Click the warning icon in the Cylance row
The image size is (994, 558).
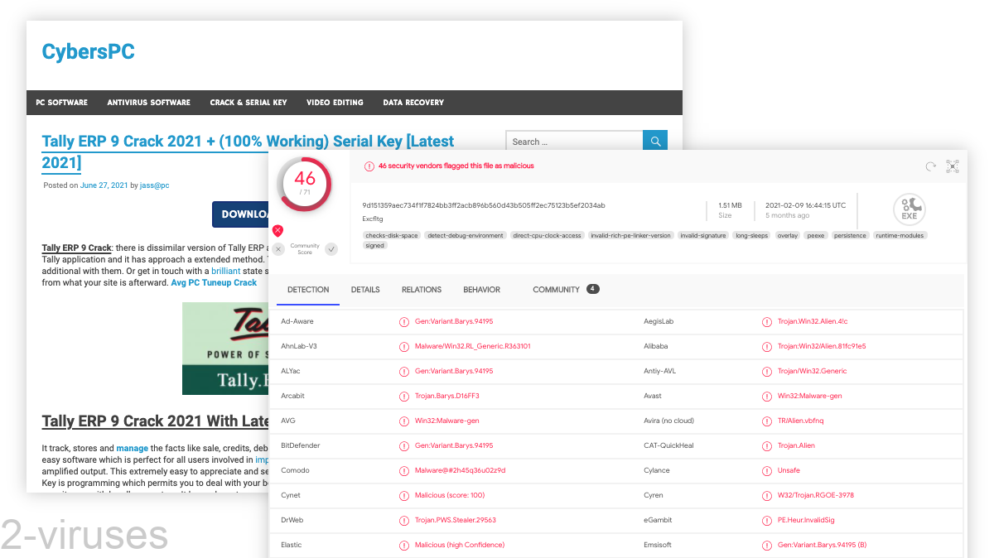coord(767,470)
